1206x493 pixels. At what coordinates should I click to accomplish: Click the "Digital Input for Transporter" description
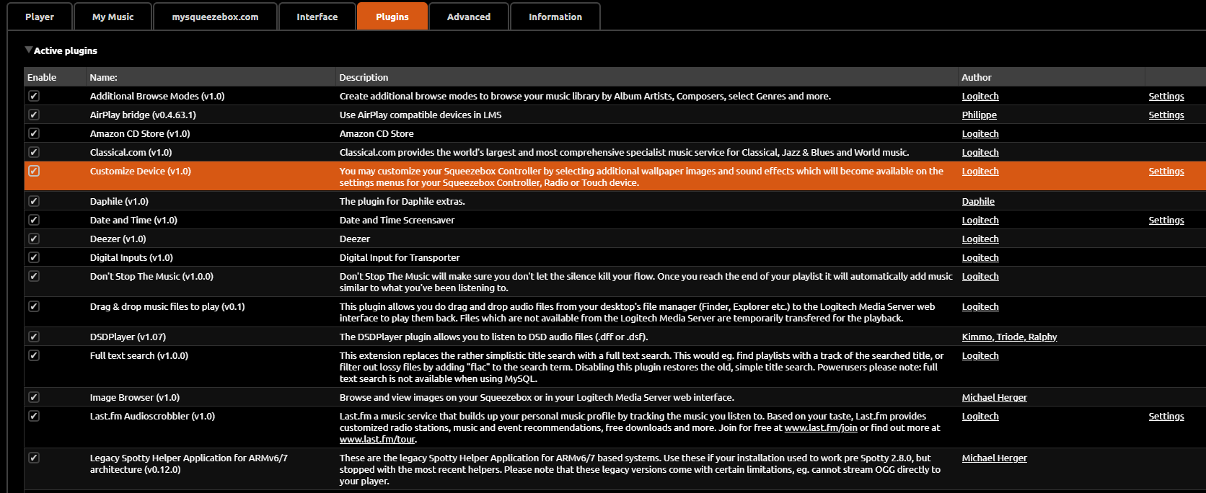pos(400,257)
